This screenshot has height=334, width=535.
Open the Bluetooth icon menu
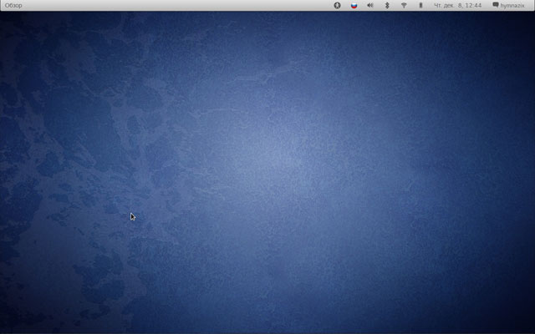pos(387,6)
